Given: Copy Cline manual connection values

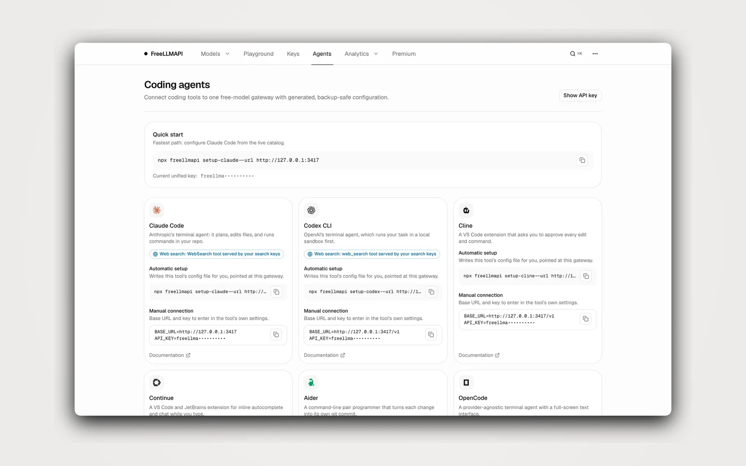Looking at the screenshot, I should [x=586, y=319].
